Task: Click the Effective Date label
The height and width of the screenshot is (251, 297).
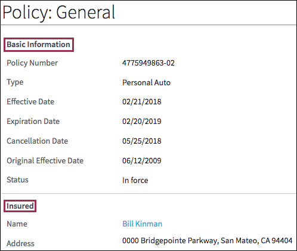Action: click(30, 101)
